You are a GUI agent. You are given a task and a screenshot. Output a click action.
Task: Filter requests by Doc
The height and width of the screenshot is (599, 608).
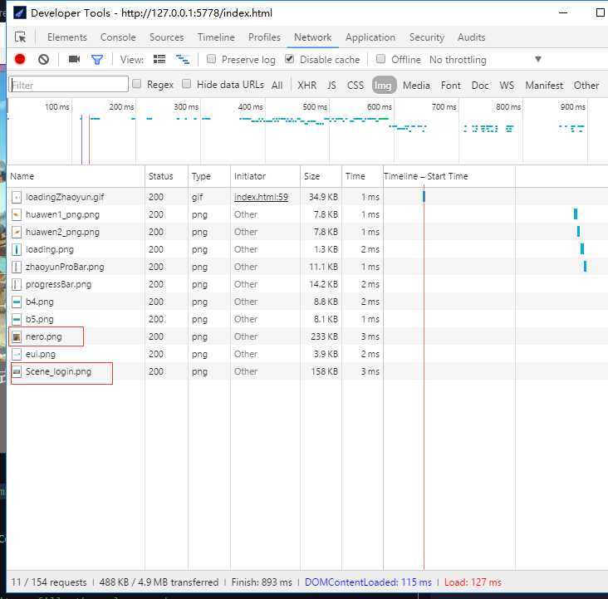click(480, 86)
